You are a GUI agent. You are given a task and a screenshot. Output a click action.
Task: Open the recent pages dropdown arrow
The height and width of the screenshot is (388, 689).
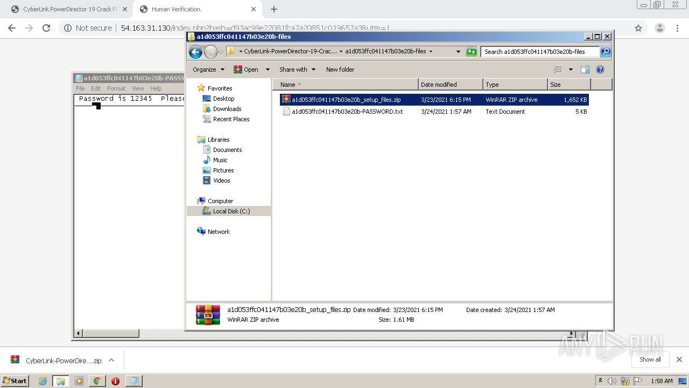click(x=221, y=52)
